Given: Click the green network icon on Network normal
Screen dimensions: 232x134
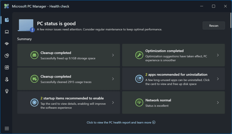Looking at the screenshot, I should pyautogui.click(x=139, y=102).
